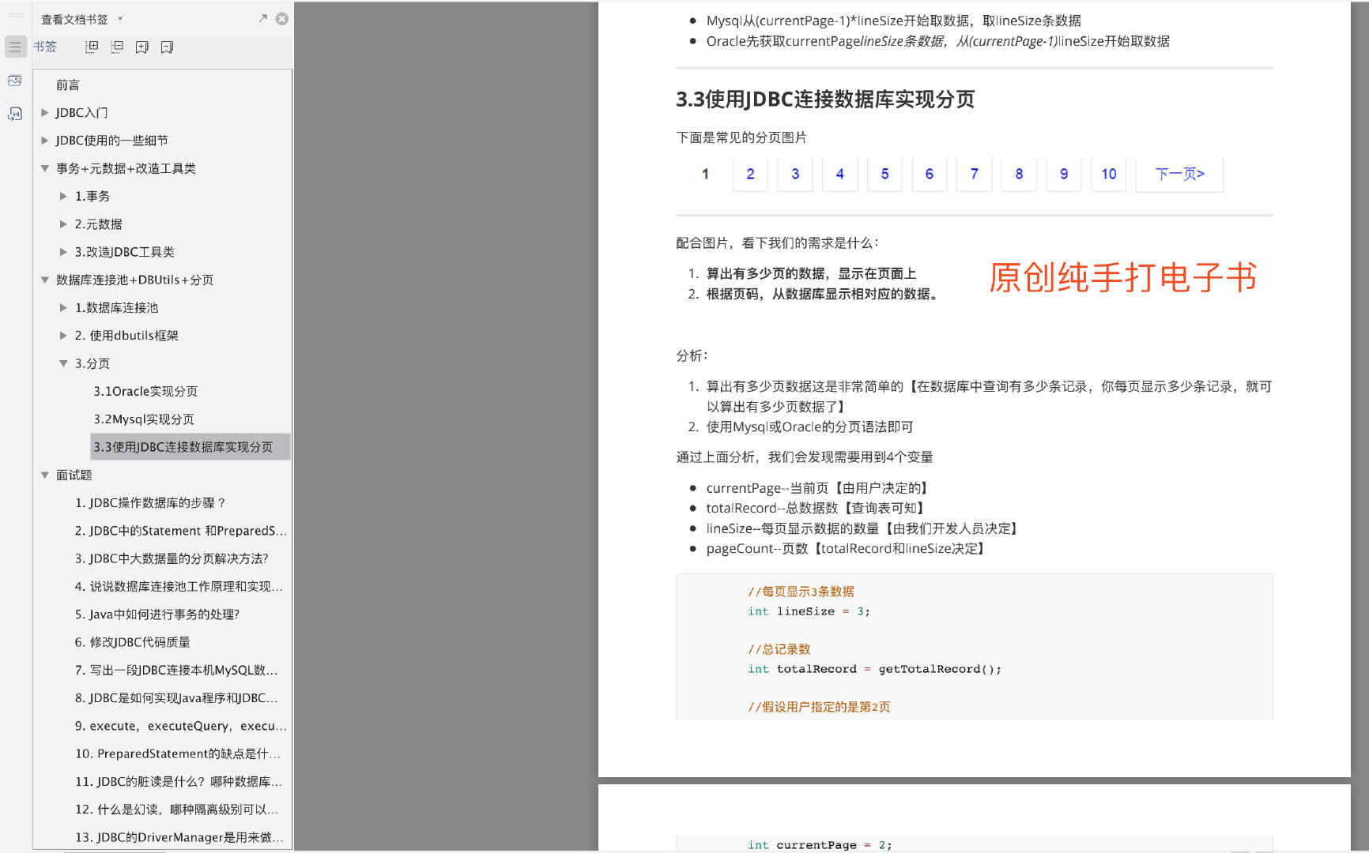The image size is (1369, 853).
Task: Click the line pageCount--页数
Action: tap(846, 548)
